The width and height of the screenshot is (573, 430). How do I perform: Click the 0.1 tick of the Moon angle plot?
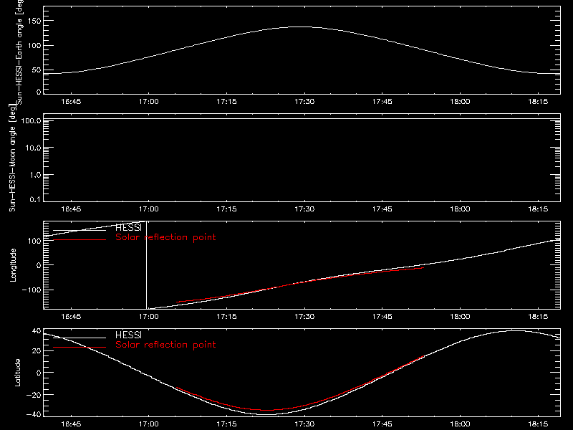click(35, 199)
